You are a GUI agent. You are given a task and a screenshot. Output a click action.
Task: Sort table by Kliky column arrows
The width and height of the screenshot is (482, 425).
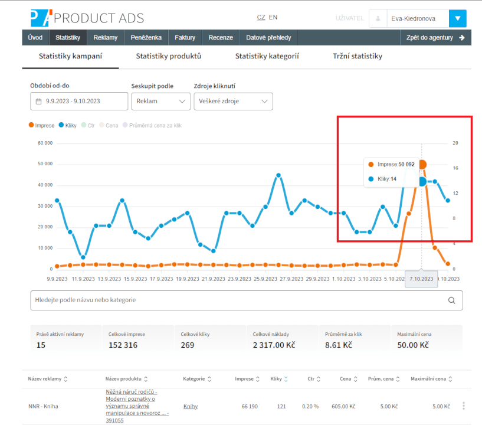(286, 379)
